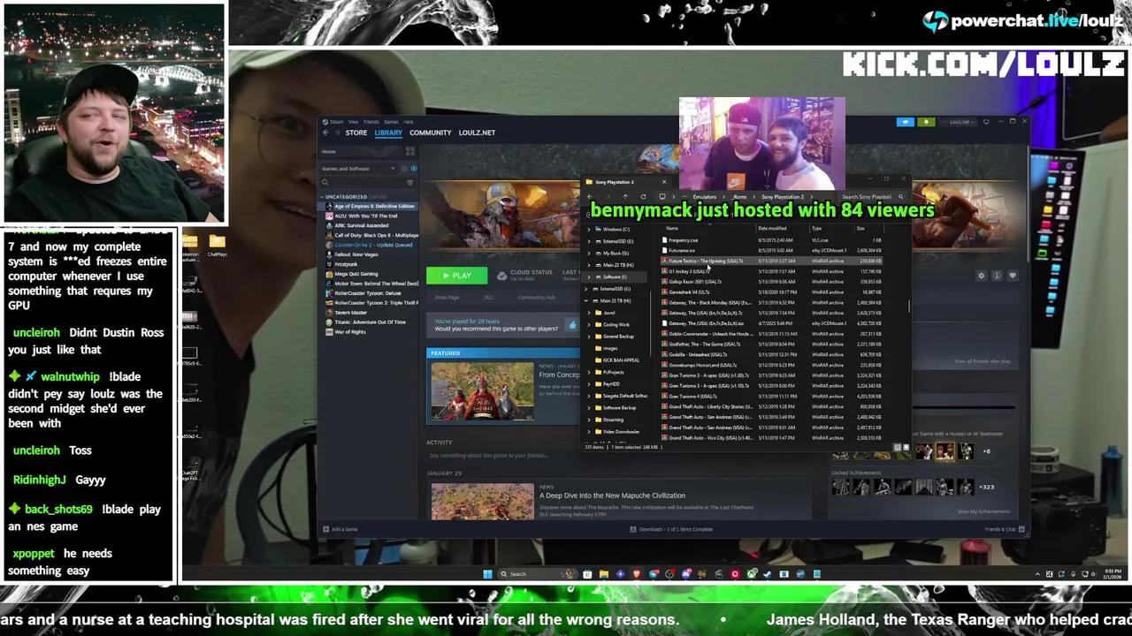Open Community Hub link

click(x=537, y=298)
